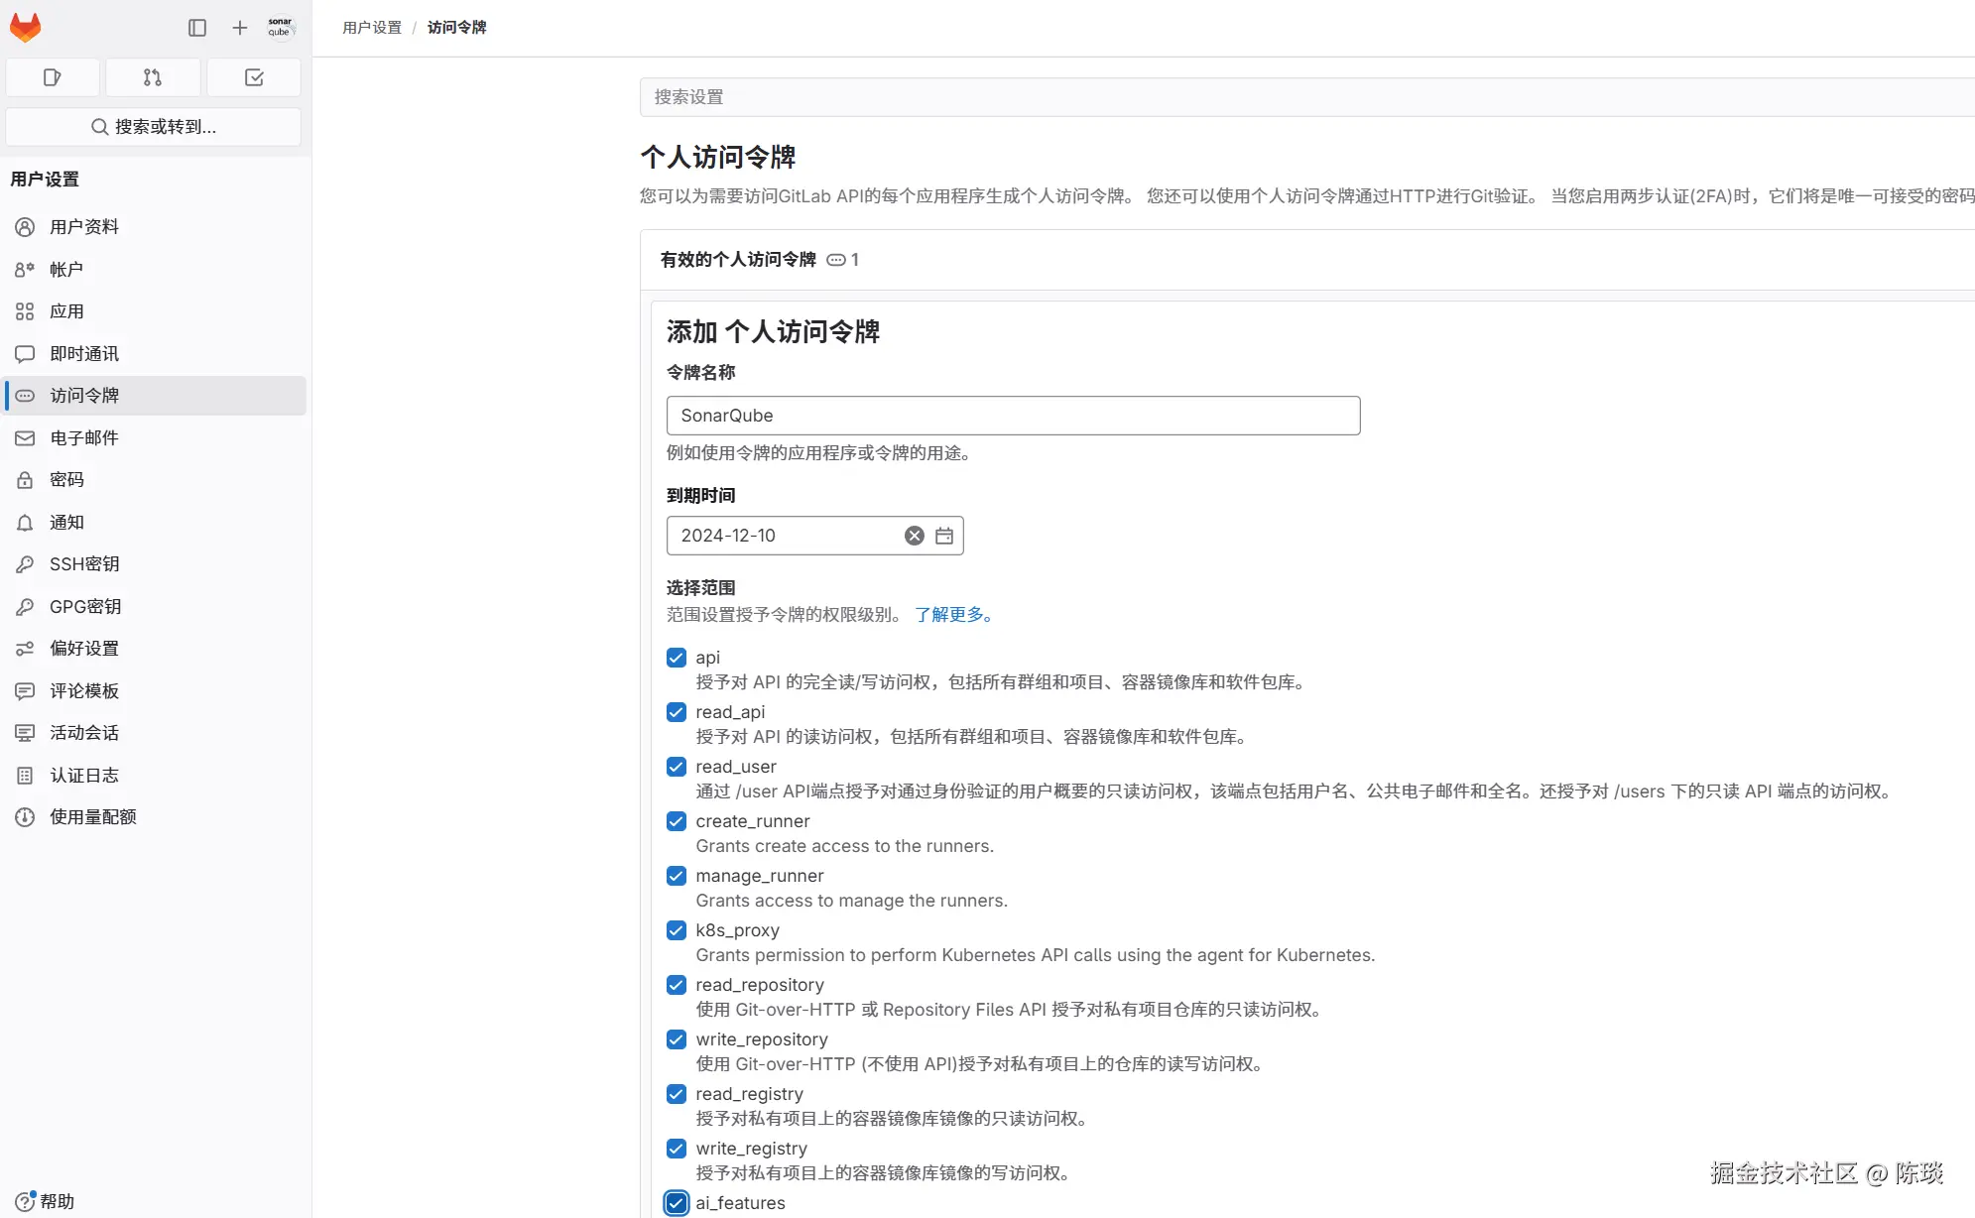Uncheck the write_repository scope checkbox
This screenshot has width=1975, height=1218.
point(677,1039)
